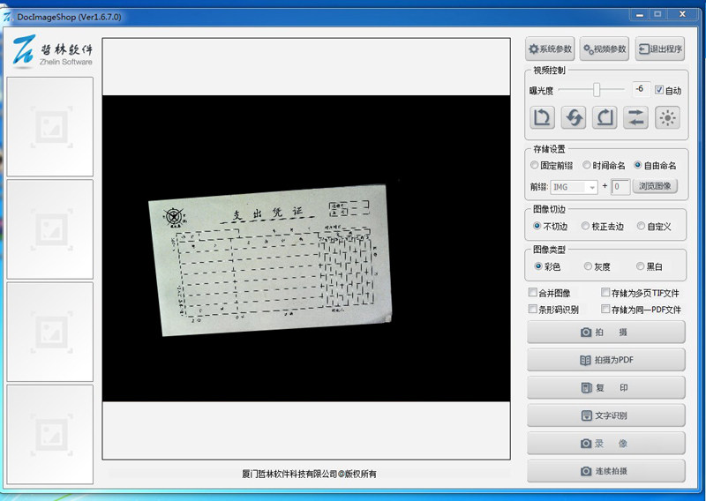Click the brightness sun icon button
Screen dimensions: 706x501
tap(667, 118)
